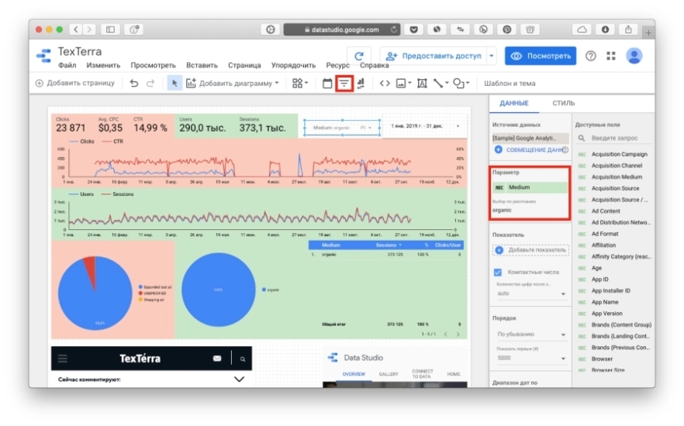Expand the chevron under TexTerra embed
Image resolution: width=684 pixels, height=426 pixels.
239,380
